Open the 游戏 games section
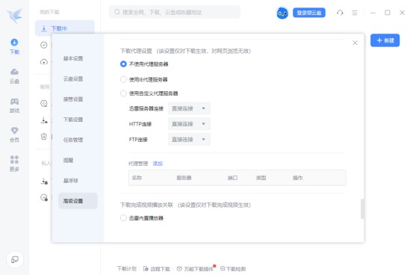 (14, 105)
